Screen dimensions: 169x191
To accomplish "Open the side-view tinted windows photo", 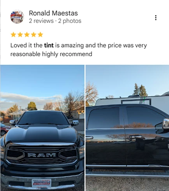I will click(127, 128).
